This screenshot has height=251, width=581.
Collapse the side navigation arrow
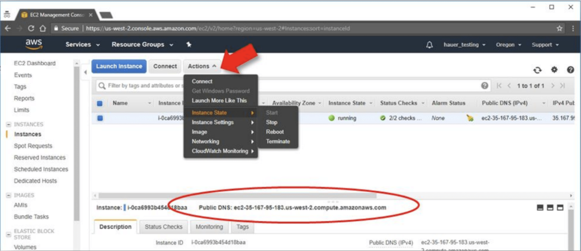(x=85, y=72)
